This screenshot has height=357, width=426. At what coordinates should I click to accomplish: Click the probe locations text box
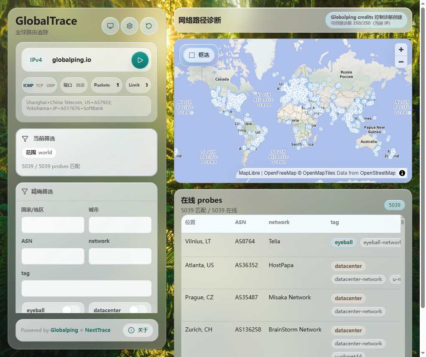tap(87, 106)
